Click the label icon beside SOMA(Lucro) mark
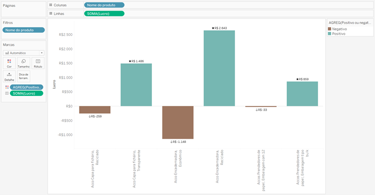Viewport: 375px width, 195px height. tap(7, 93)
